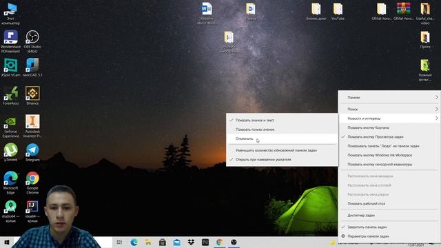Click the weather icon in the taskbar tray
The height and width of the screenshot is (248, 441).
coord(333,242)
